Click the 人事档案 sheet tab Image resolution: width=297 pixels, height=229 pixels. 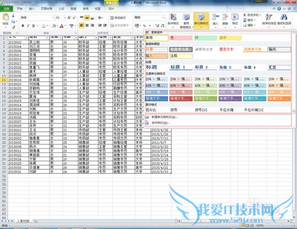click(23, 221)
